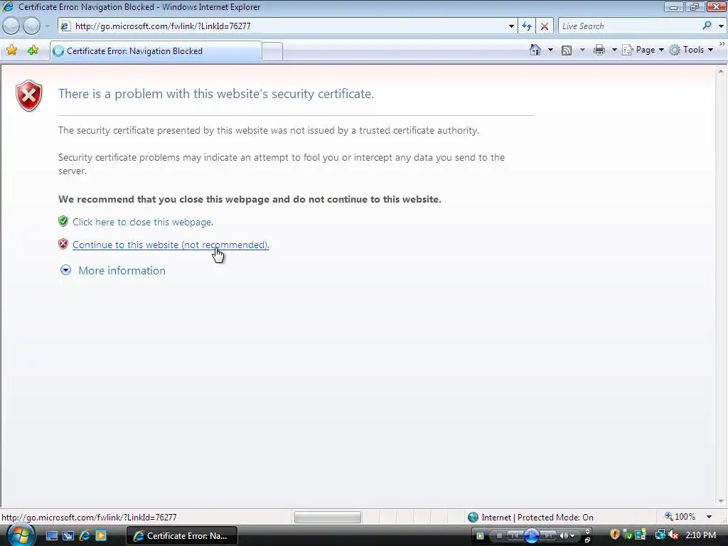Click the red shield beside Continue link
This screenshot has width=728, height=546.
[x=63, y=244]
